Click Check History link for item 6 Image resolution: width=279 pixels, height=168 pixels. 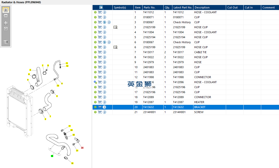coord(182,42)
